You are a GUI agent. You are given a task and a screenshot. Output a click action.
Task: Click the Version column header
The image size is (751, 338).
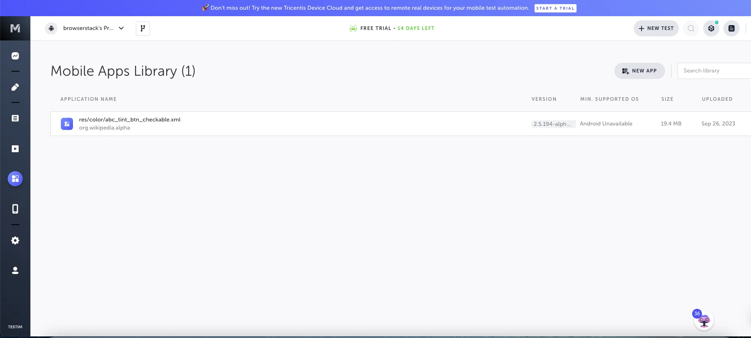(x=544, y=99)
